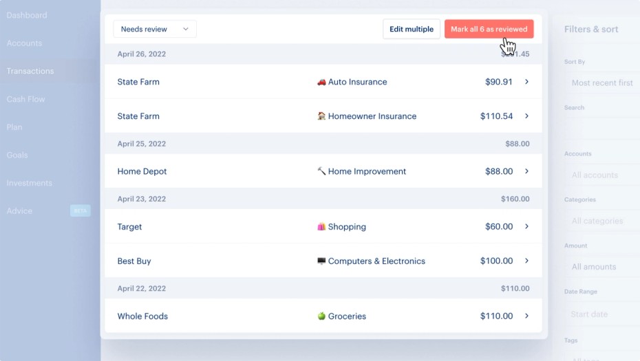Mark all 6 as reviewed
Image resolution: width=640 pixels, height=361 pixels.
[489, 29]
